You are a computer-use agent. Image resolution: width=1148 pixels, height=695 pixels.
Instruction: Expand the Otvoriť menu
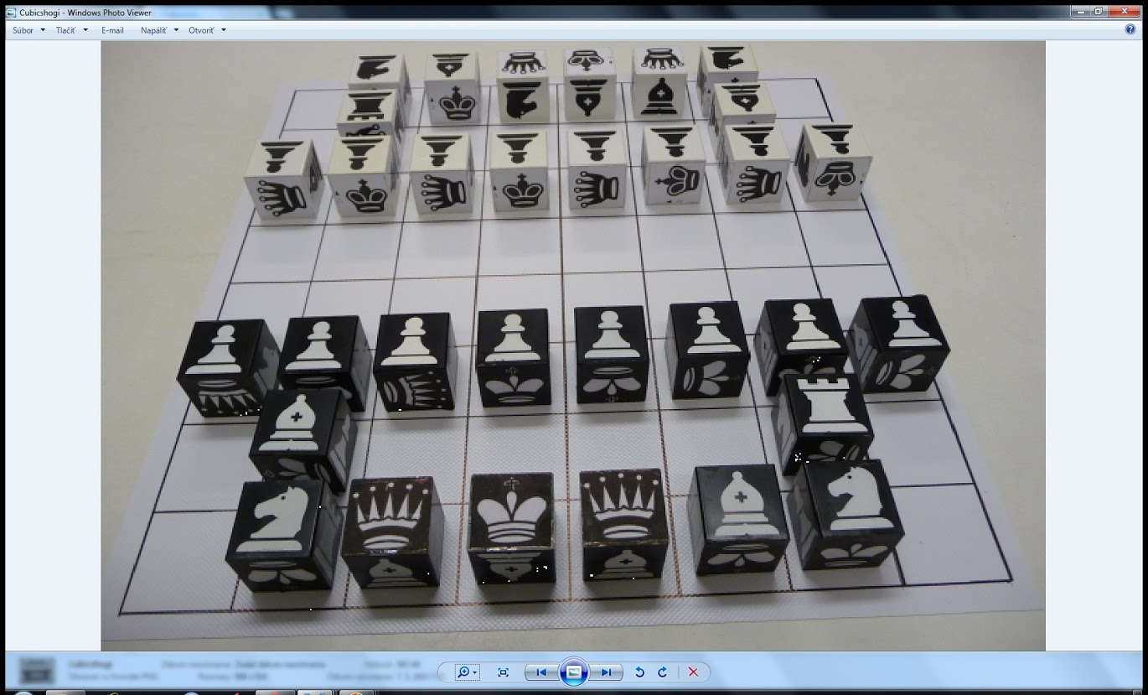click(207, 30)
